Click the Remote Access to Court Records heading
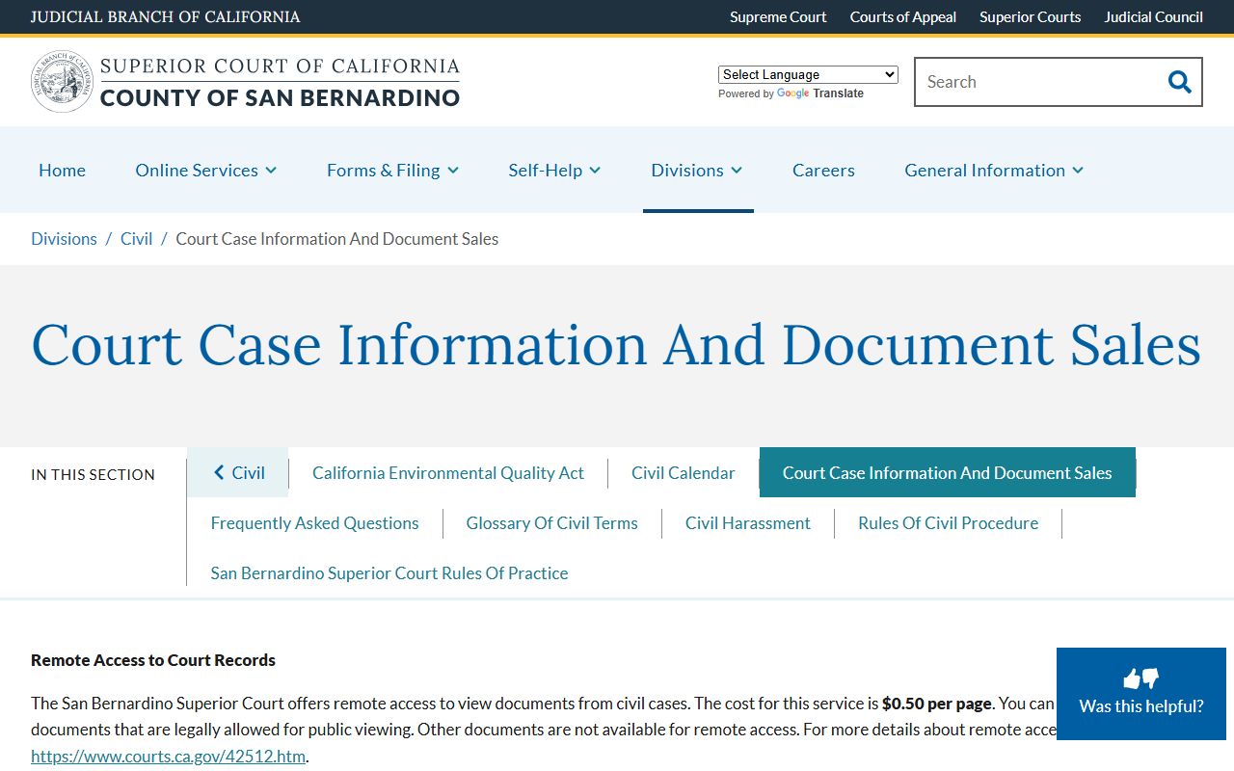The image size is (1234, 771). click(x=153, y=660)
